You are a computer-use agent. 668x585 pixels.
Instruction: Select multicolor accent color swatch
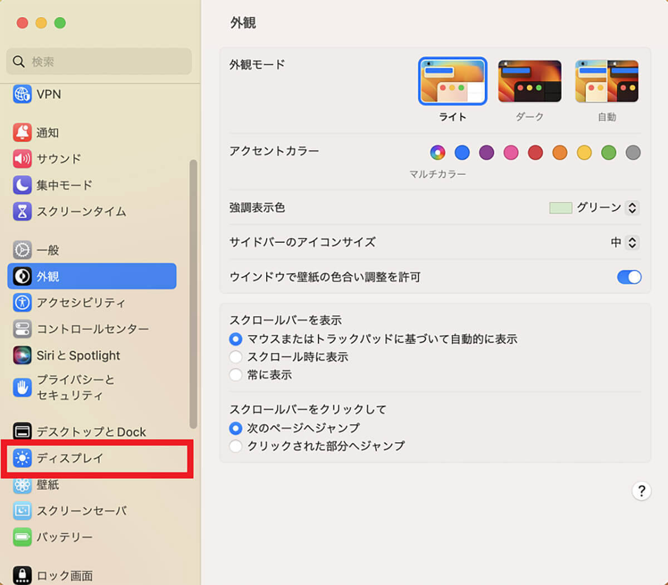438,153
